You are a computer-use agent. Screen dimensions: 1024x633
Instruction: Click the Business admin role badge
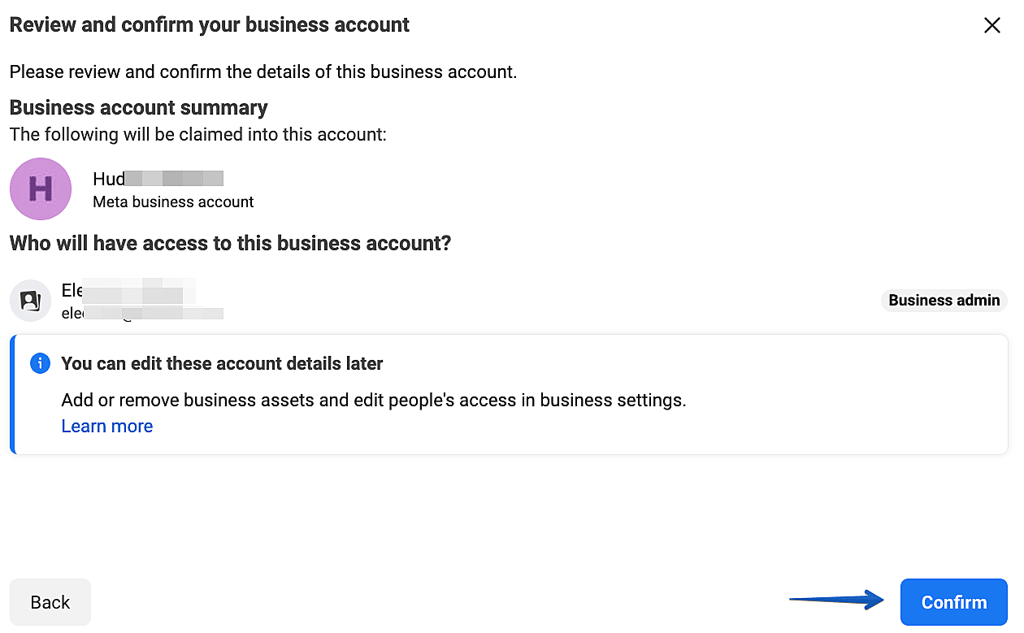click(x=944, y=301)
